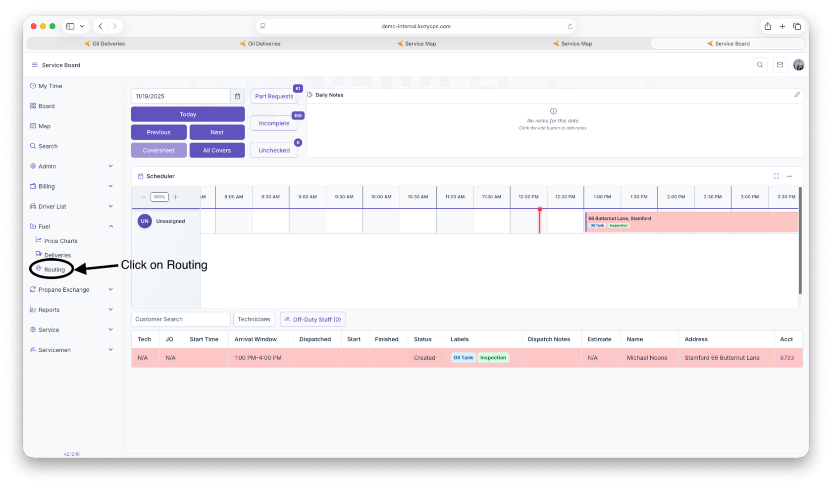Expand Scheduler to fullscreen
The image size is (832, 488).
776,176
